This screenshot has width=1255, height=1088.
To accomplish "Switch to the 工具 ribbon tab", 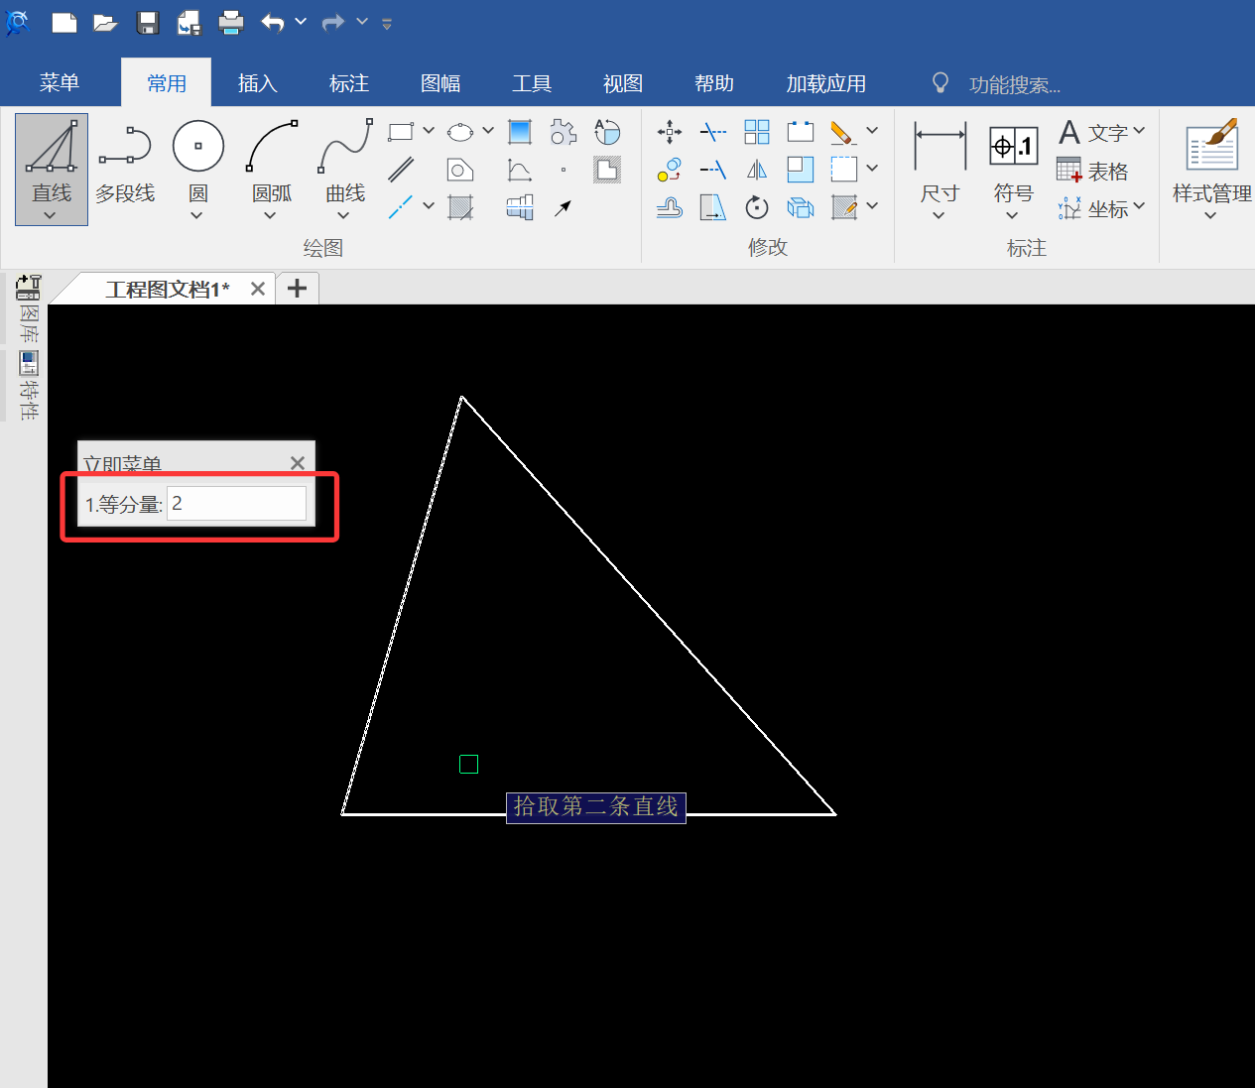I will (532, 83).
